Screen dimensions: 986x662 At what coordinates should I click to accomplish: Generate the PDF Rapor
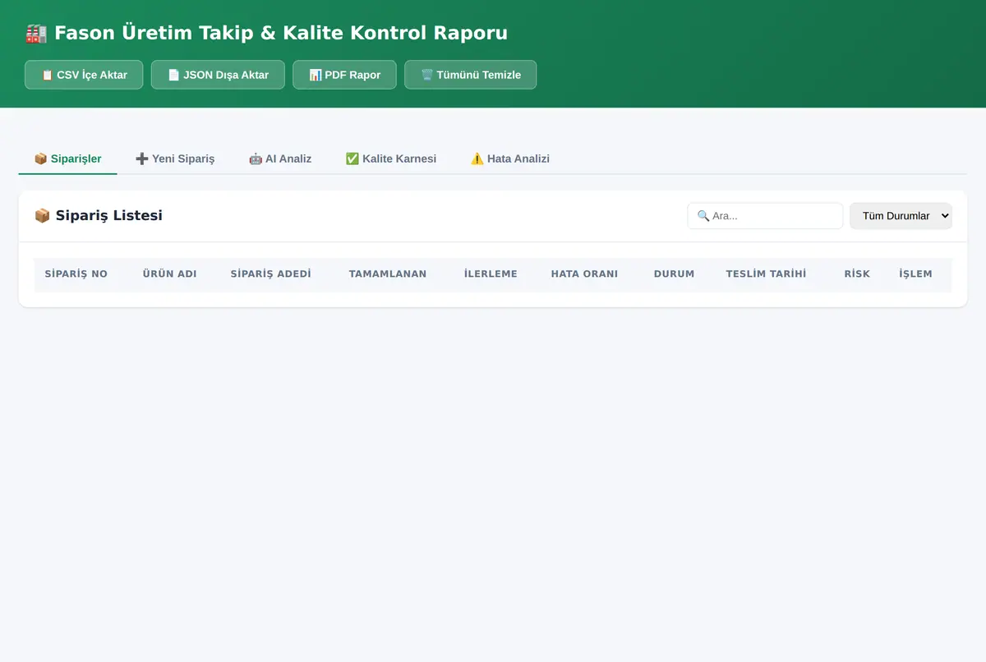(344, 75)
